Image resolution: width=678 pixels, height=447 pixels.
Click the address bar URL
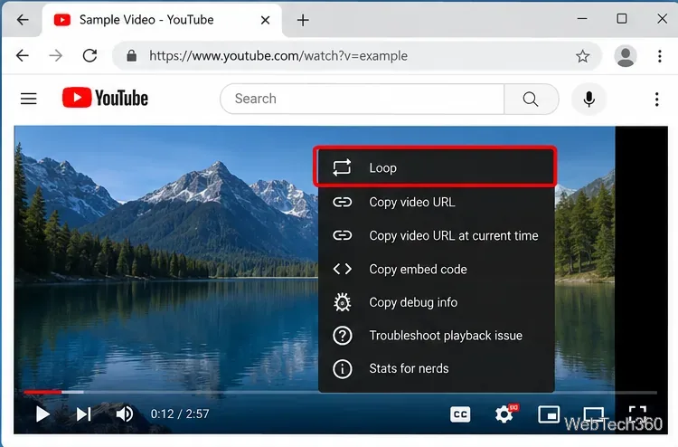(x=278, y=56)
